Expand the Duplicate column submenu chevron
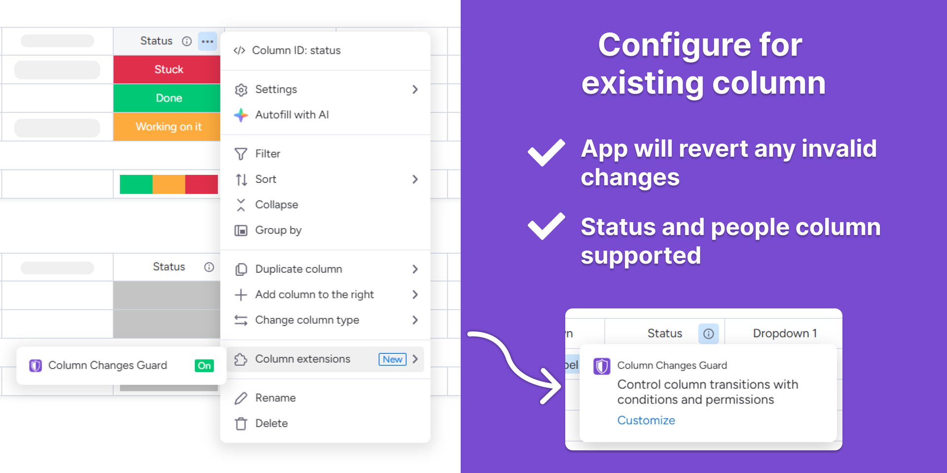947x473 pixels. pos(415,269)
